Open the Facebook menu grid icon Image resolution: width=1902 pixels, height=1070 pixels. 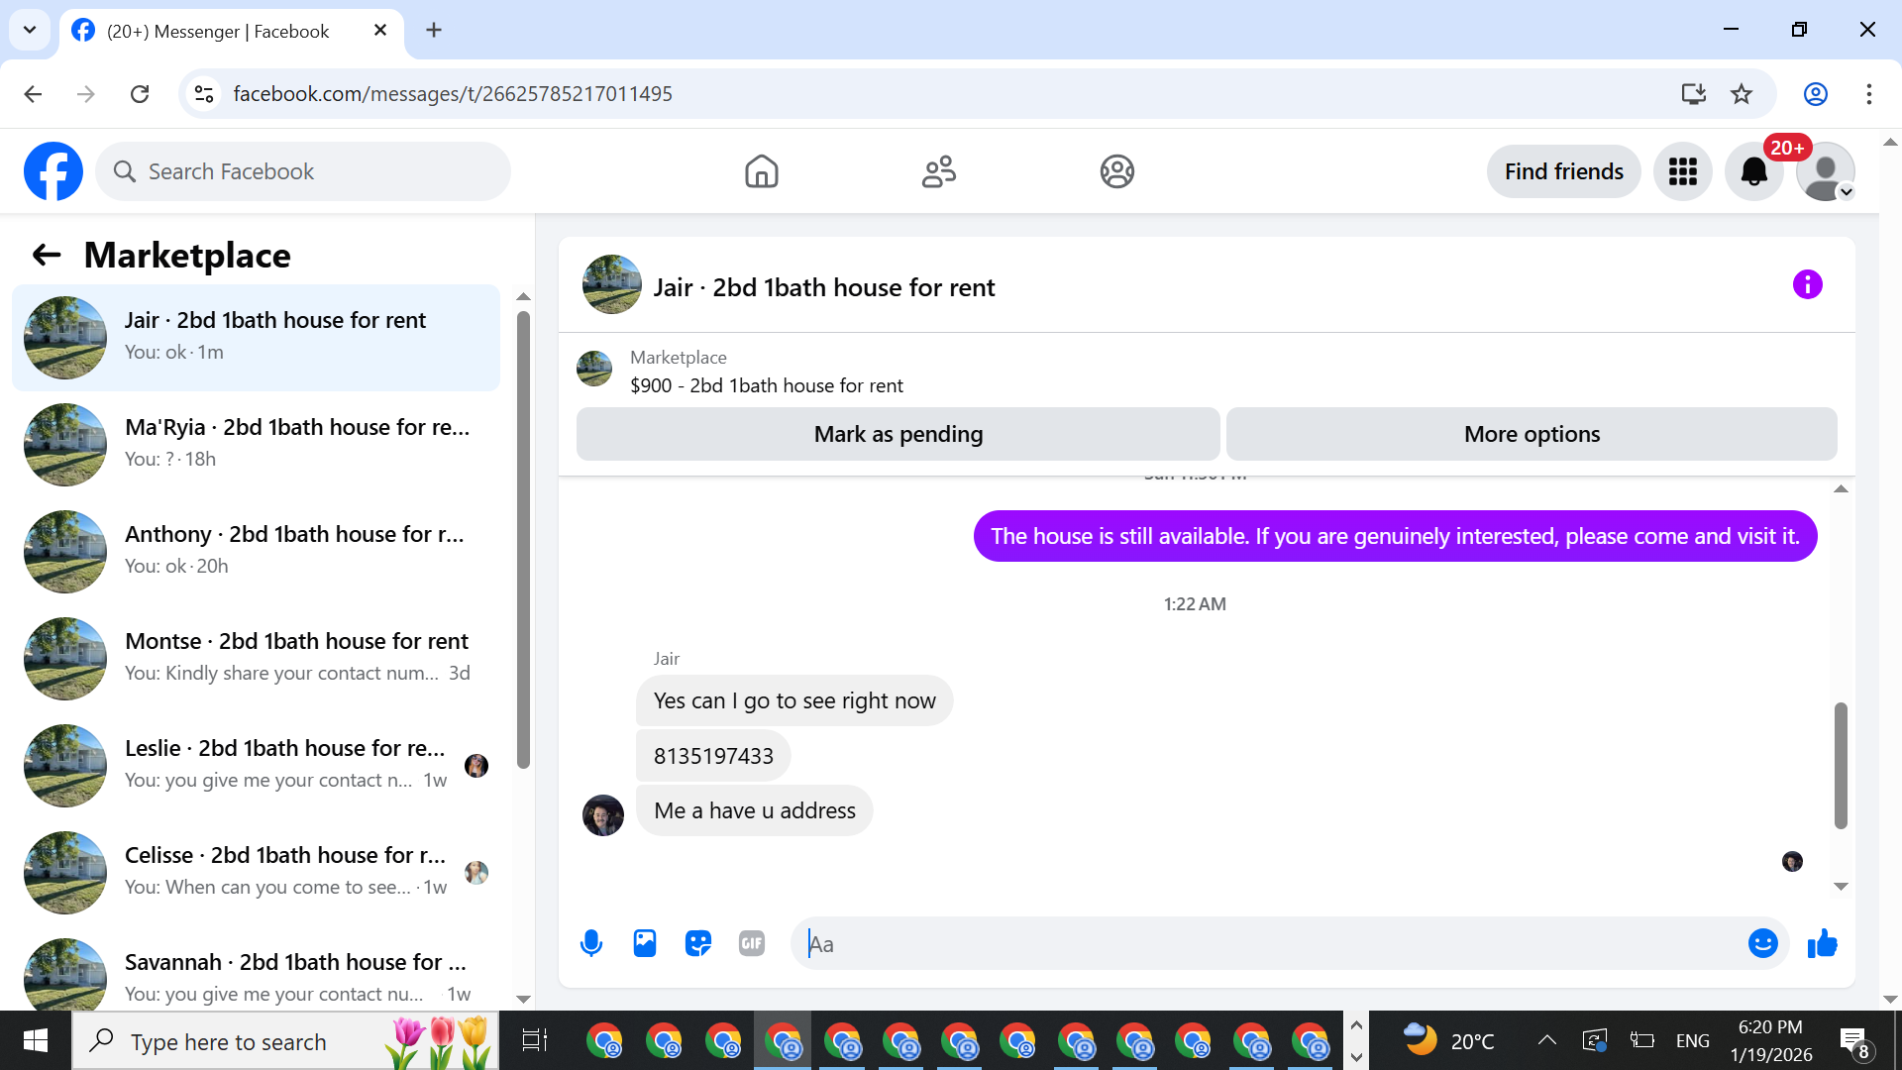1682,171
